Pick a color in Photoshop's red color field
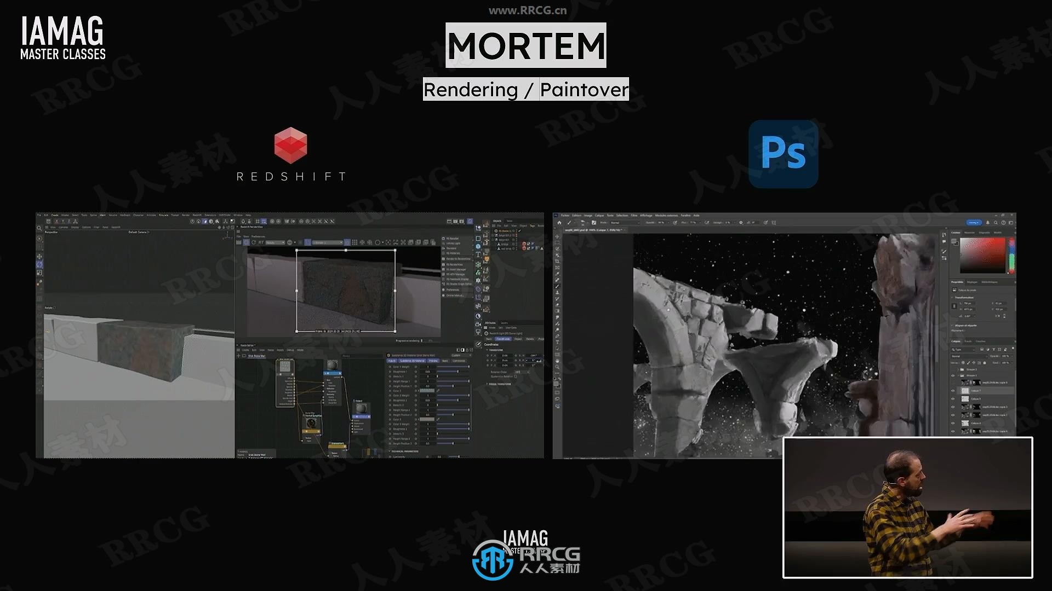The height and width of the screenshot is (591, 1052). [983, 255]
